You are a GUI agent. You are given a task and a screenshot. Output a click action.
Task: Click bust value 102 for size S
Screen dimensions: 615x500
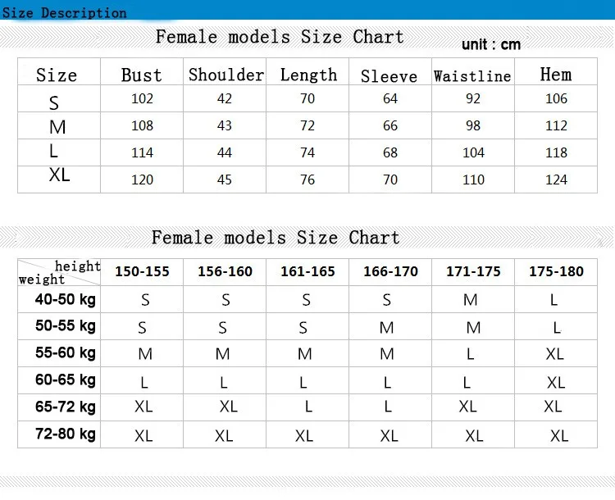pos(142,98)
